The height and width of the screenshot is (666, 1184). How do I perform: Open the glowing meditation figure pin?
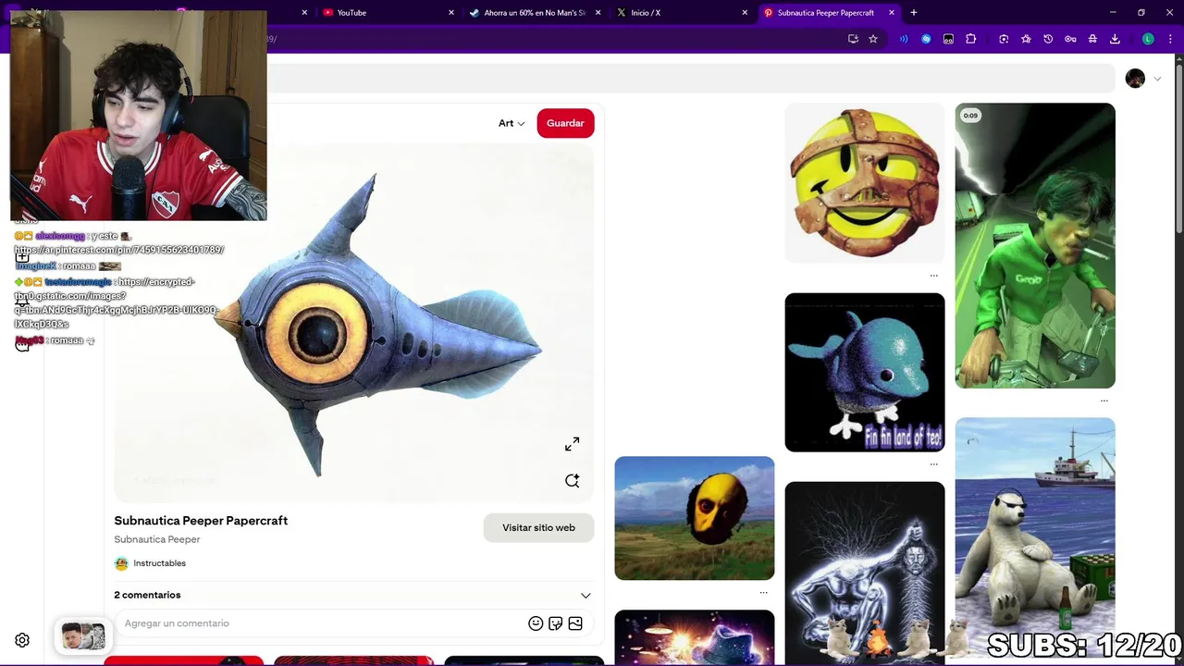coord(865,573)
